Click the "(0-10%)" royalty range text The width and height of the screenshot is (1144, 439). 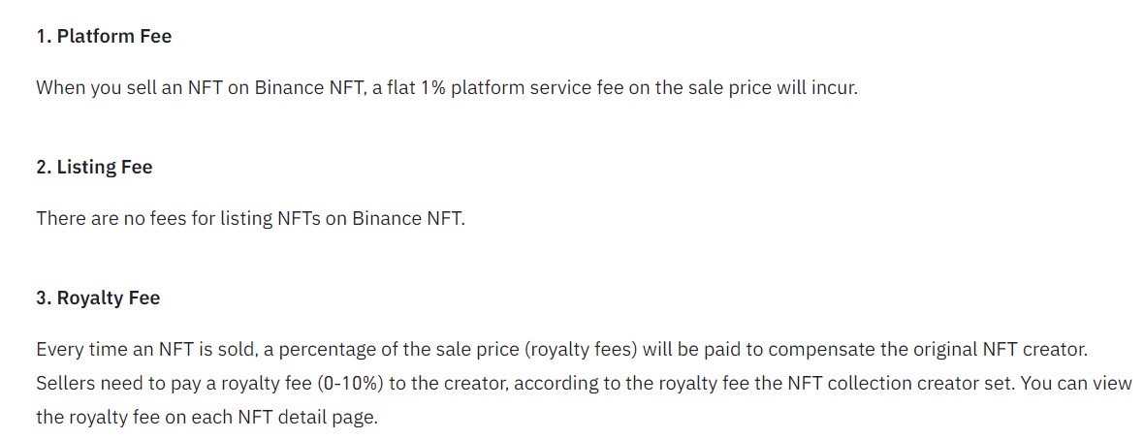click(x=350, y=384)
